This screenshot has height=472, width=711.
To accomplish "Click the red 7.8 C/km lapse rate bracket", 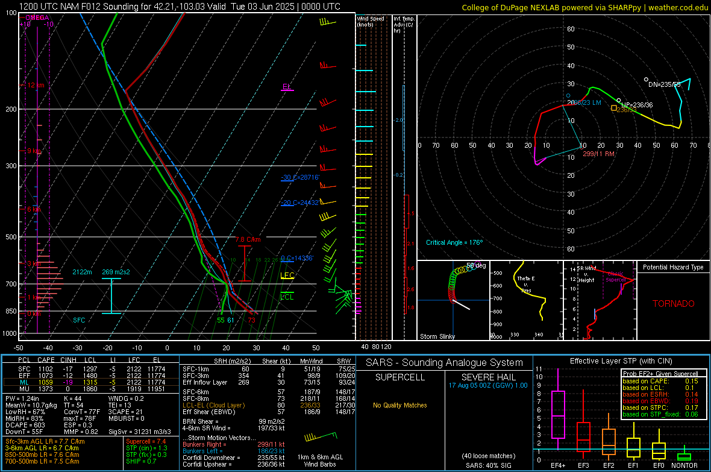I will [245, 263].
